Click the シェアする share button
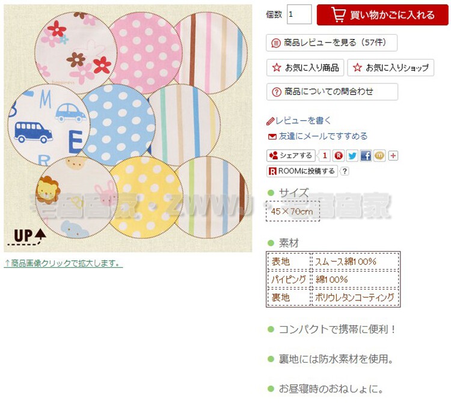The image size is (451, 403). tap(291, 156)
